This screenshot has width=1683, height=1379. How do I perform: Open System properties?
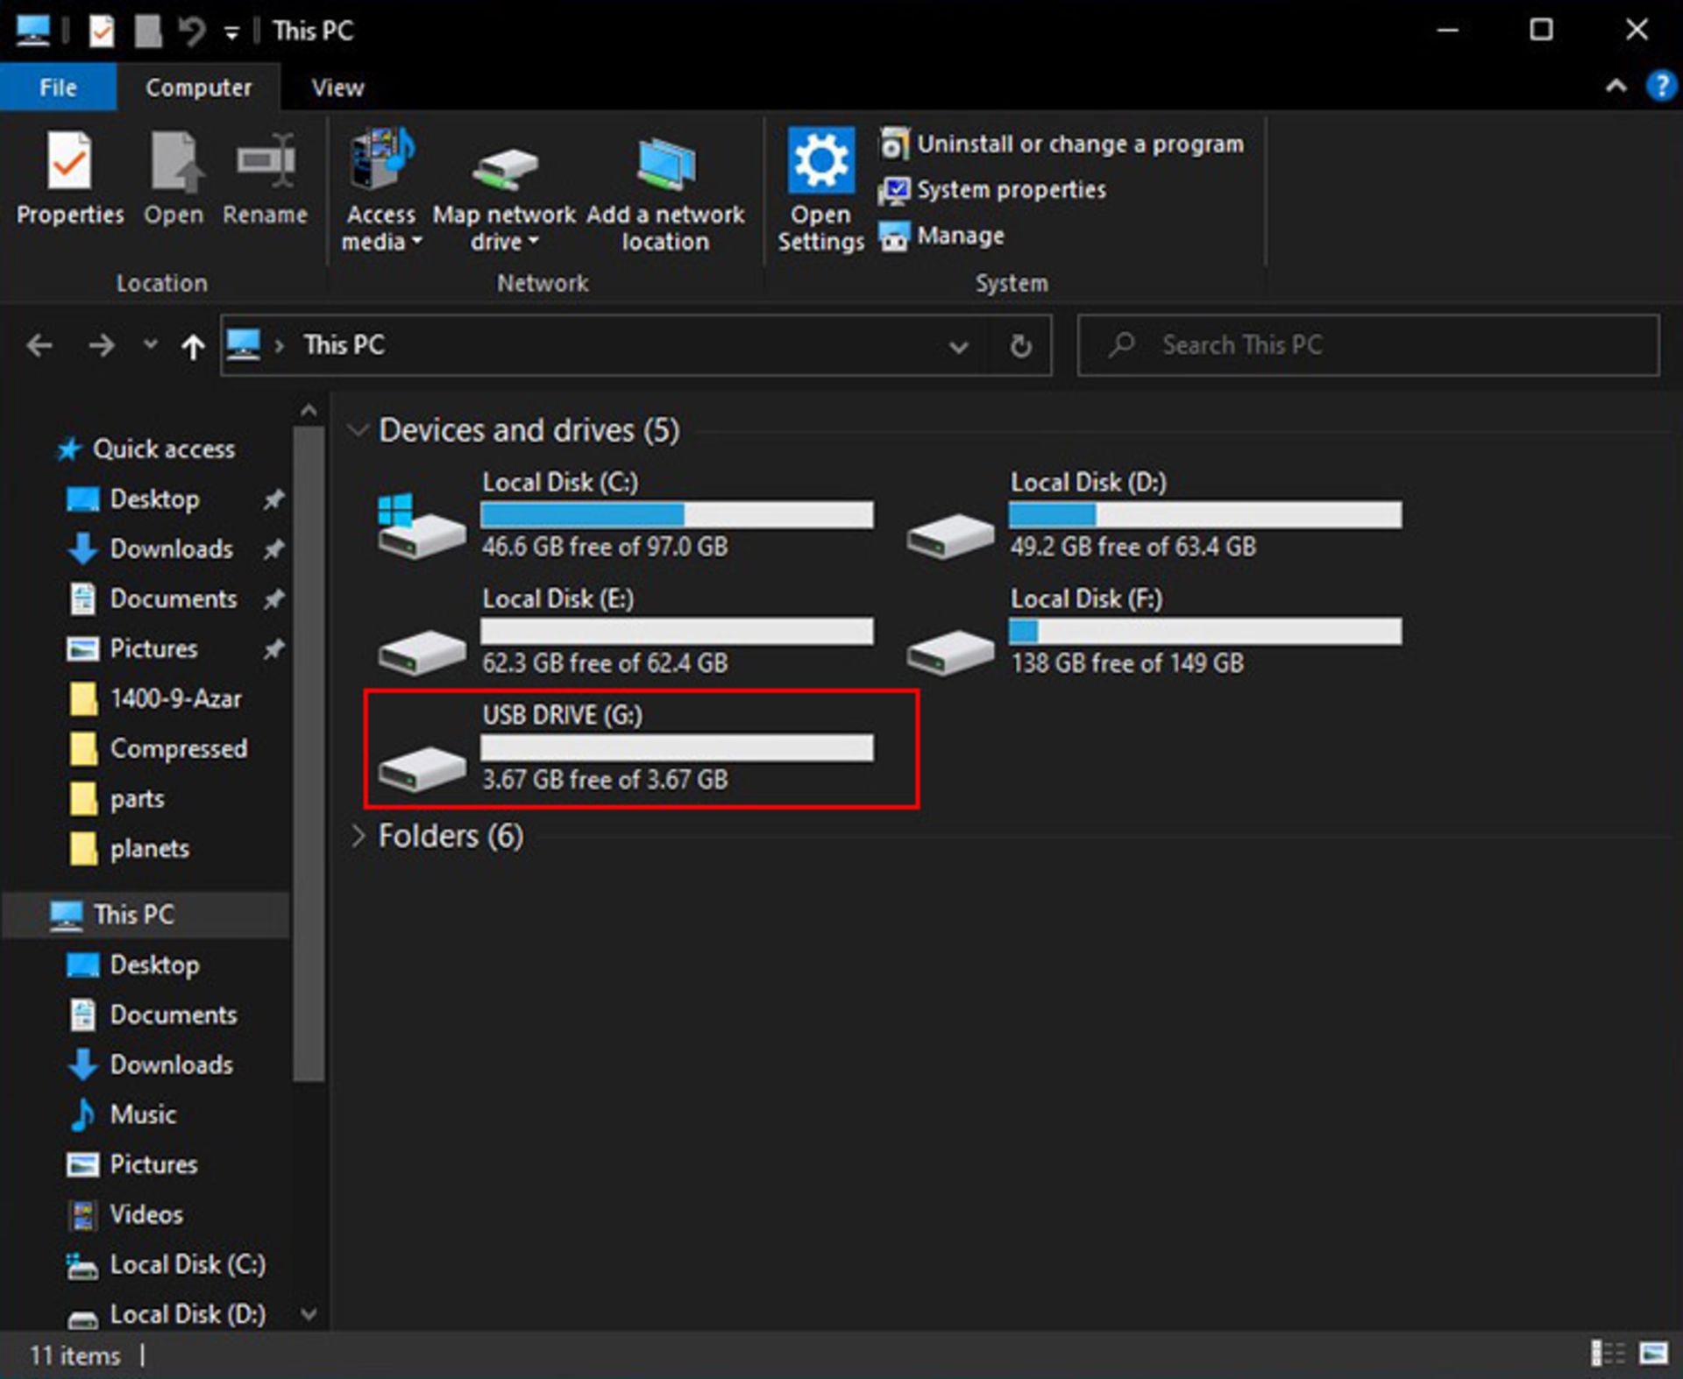(x=1011, y=190)
